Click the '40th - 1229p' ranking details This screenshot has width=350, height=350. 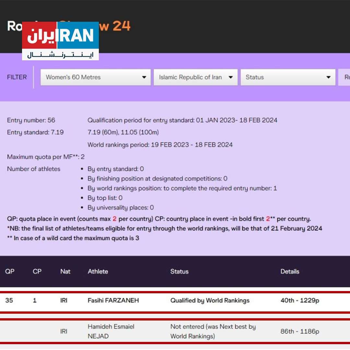[x=298, y=300]
